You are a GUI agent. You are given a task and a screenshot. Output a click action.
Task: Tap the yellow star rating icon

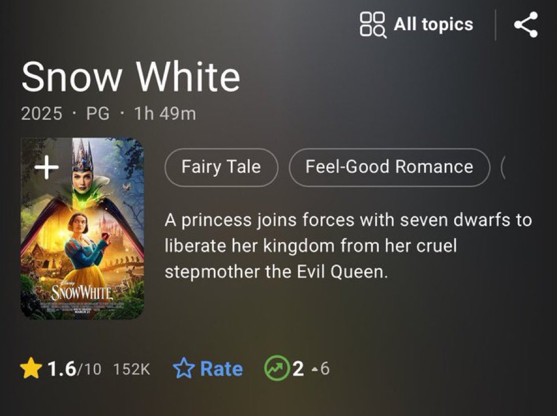[31, 368]
